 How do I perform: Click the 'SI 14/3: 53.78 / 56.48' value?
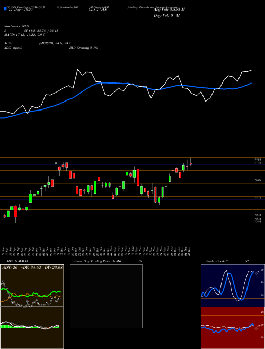pos(41,31)
